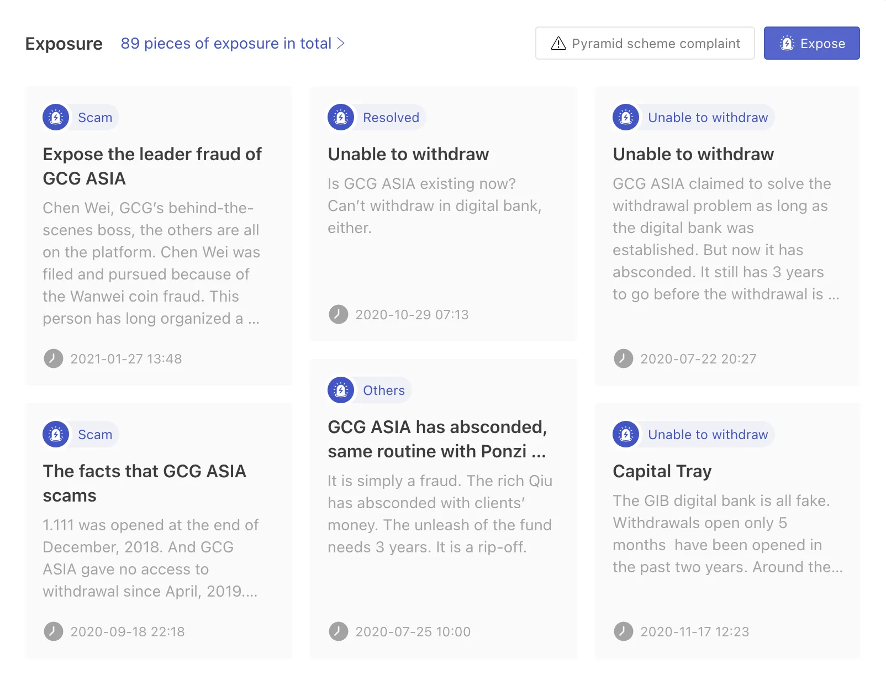Click clock icon next to 2020-07-25 10:00
Viewport: 886px width, 675px height.
tap(339, 631)
